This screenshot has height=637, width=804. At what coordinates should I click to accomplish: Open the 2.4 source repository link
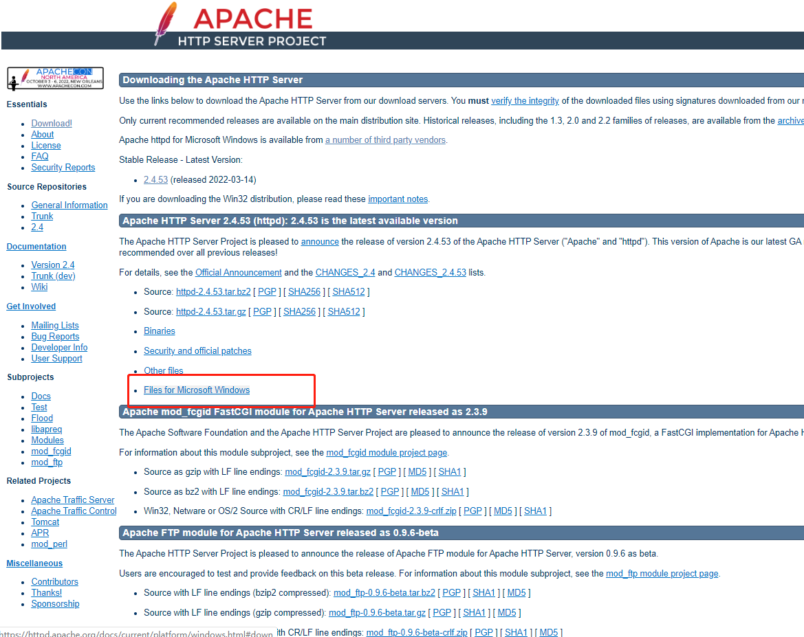(37, 227)
